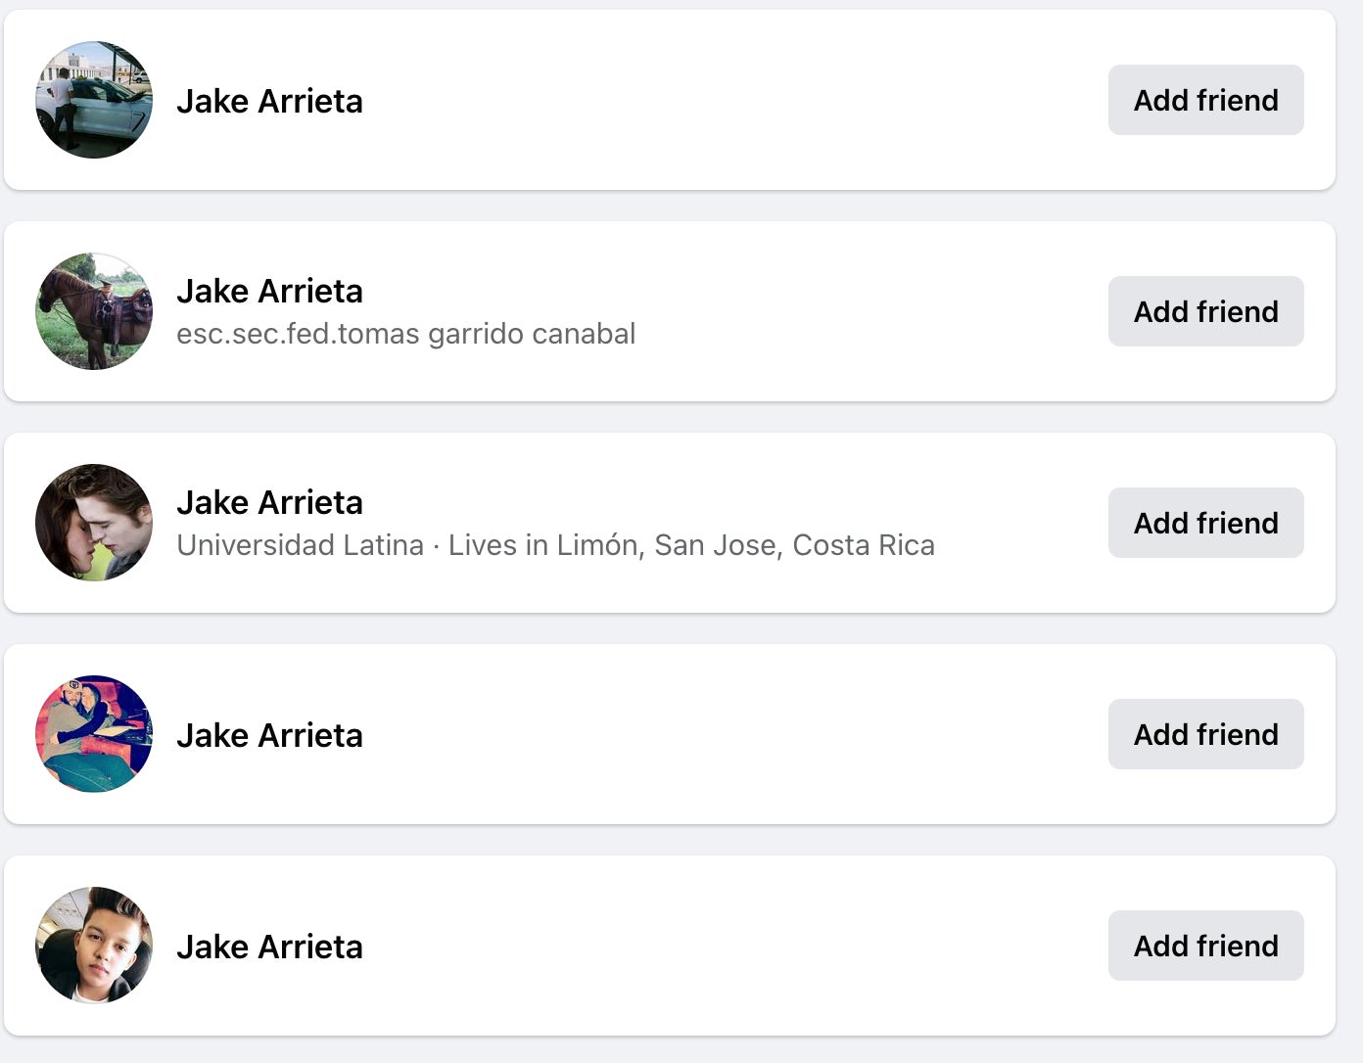Image resolution: width=1363 pixels, height=1063 pixels.
Task: Add the Universidad Latina Jake Arrieta as friend
Action: (1205, 523)
